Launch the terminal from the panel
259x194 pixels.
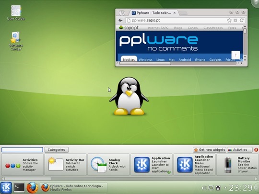(19, 188)
